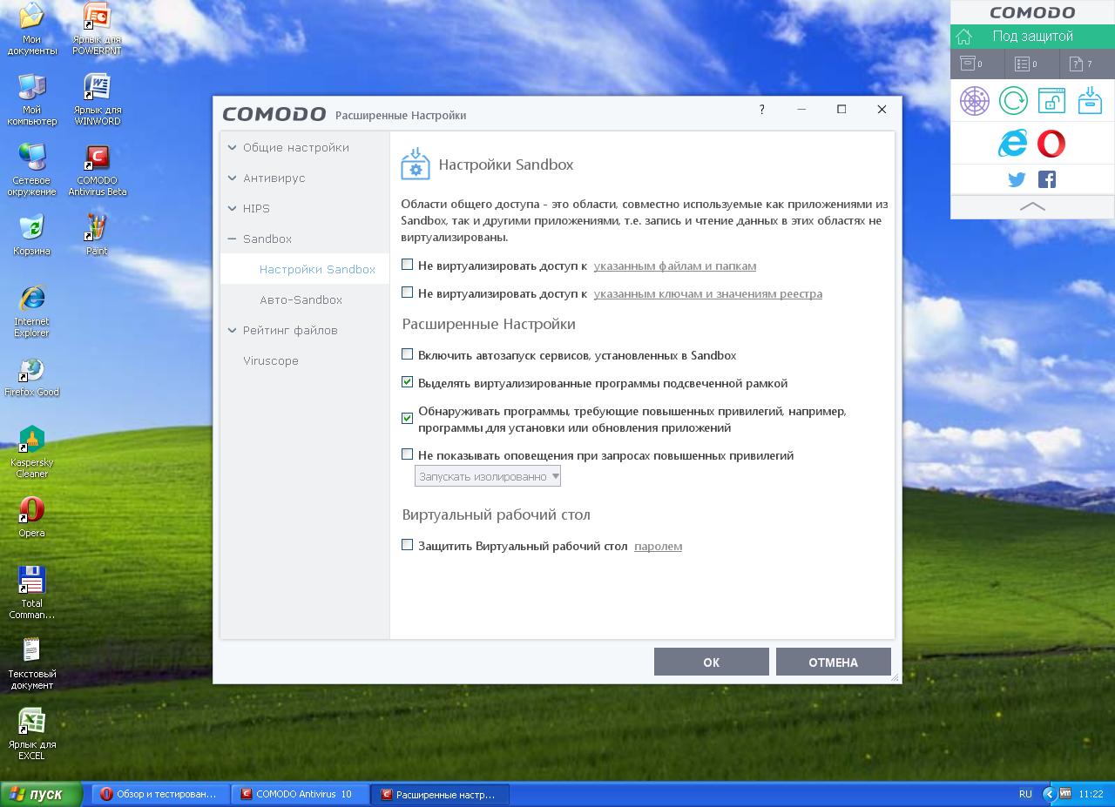
Task: Click the green circular update icon
Action: coord(1013,101)
